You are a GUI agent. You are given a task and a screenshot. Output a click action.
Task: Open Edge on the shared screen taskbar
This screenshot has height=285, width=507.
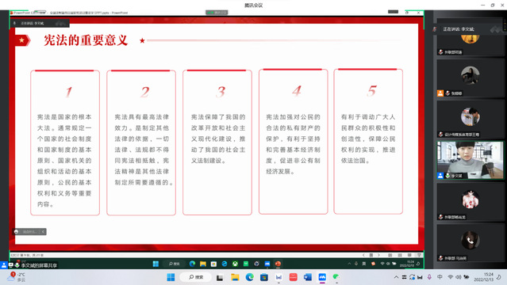(192, 264)
